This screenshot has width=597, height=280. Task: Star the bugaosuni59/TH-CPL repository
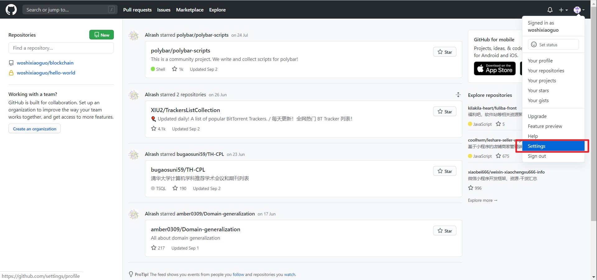point(445,171)
